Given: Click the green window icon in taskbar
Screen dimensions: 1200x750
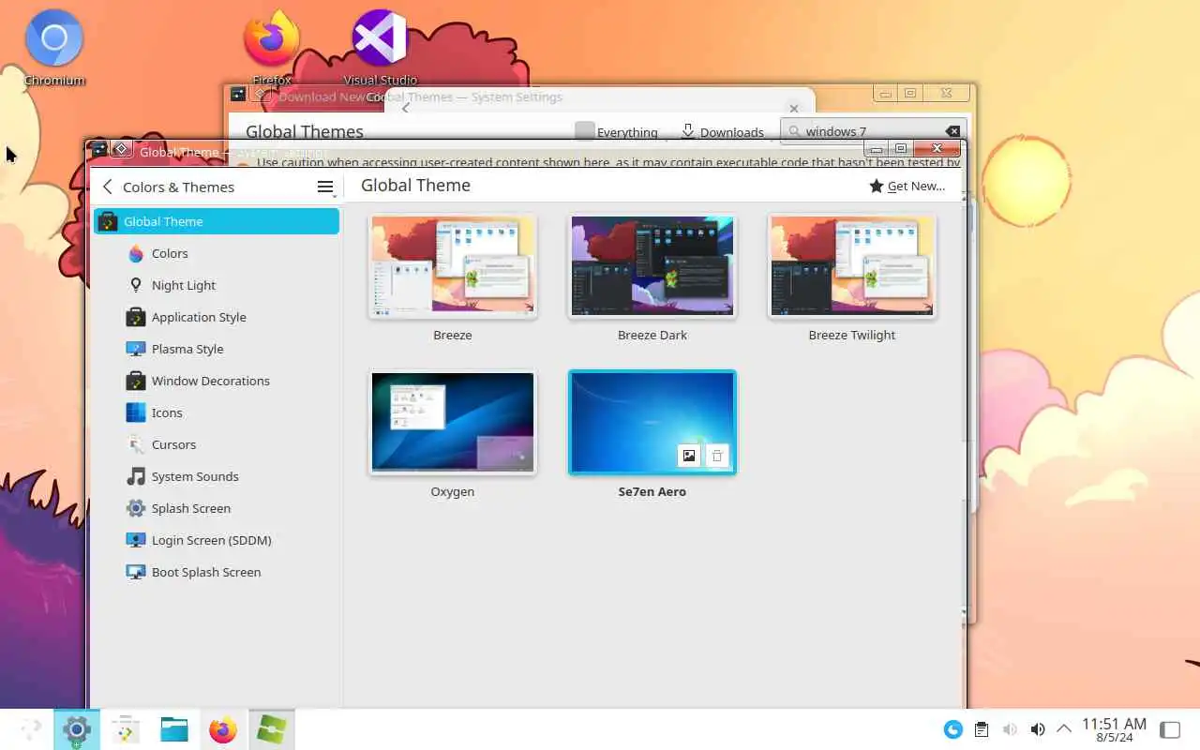Looking at the screenshot, I should [x=272, y=729].
